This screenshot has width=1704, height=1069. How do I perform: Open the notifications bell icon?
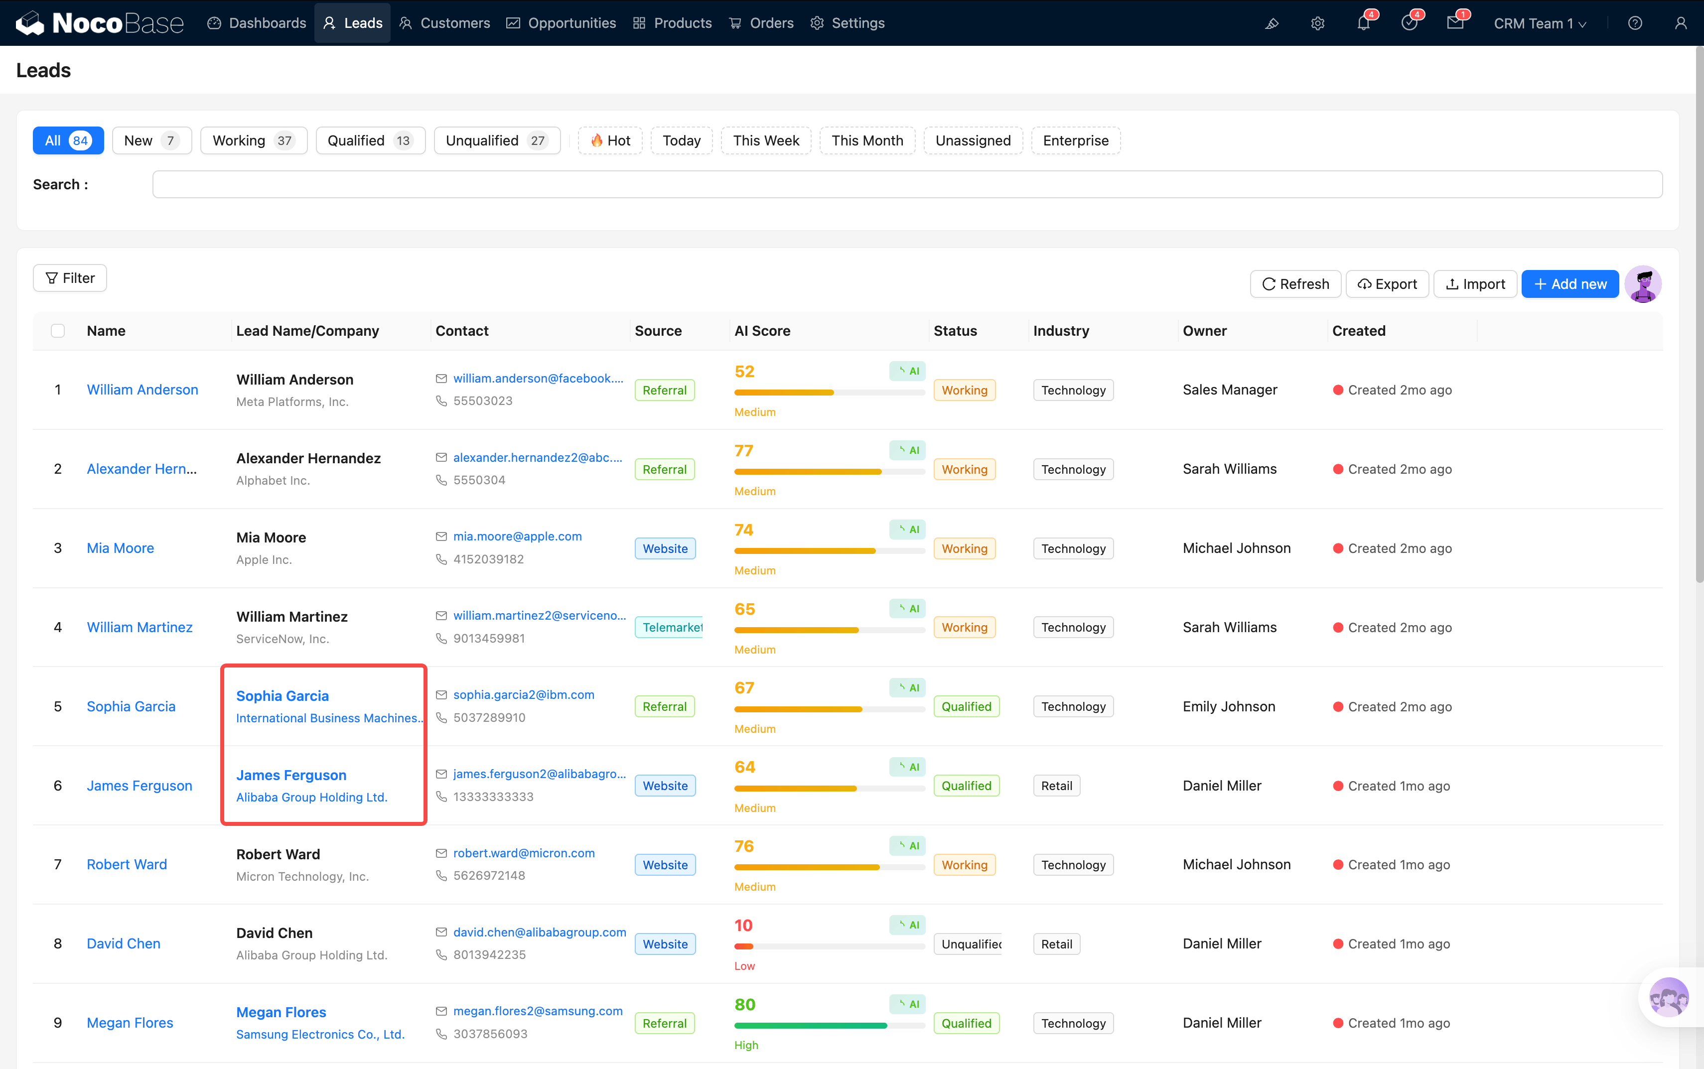[x=1363, y=23]
